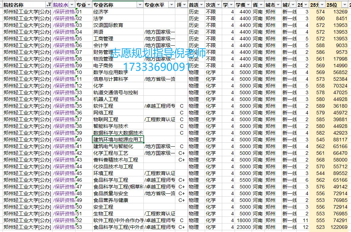Click the score cell 590
The width and height of the screenshot is (351, 232).
pos(317,18)
